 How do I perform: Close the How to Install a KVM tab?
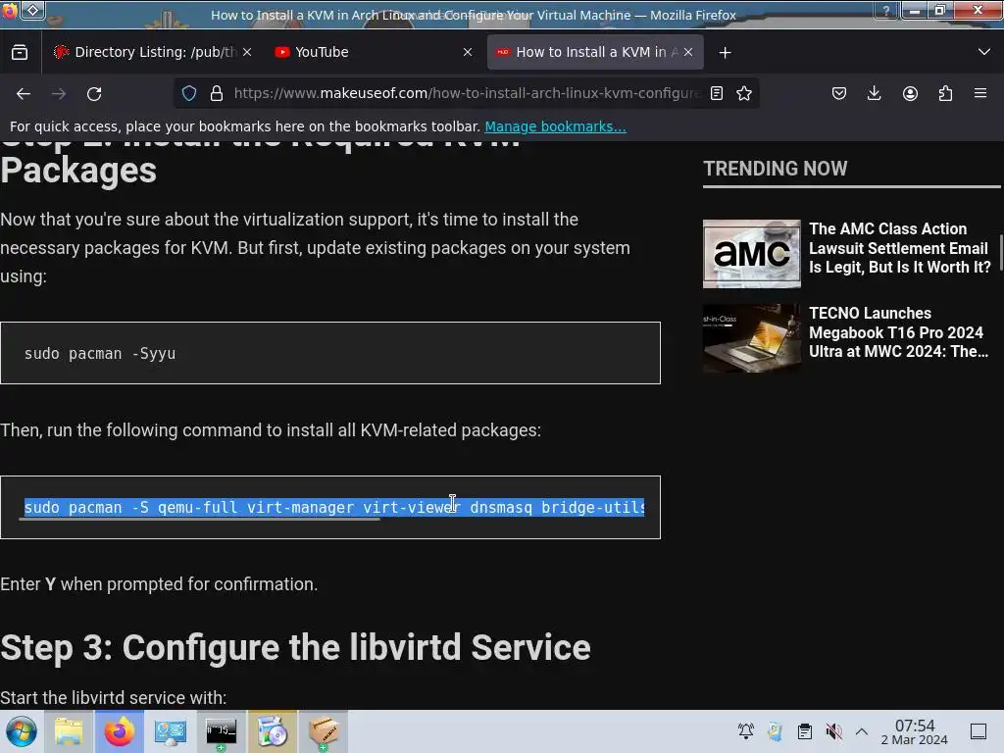coord(688,52)
